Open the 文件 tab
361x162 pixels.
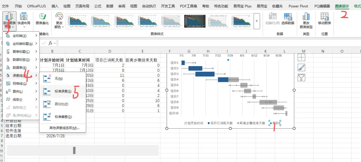(x=5, y=6)
